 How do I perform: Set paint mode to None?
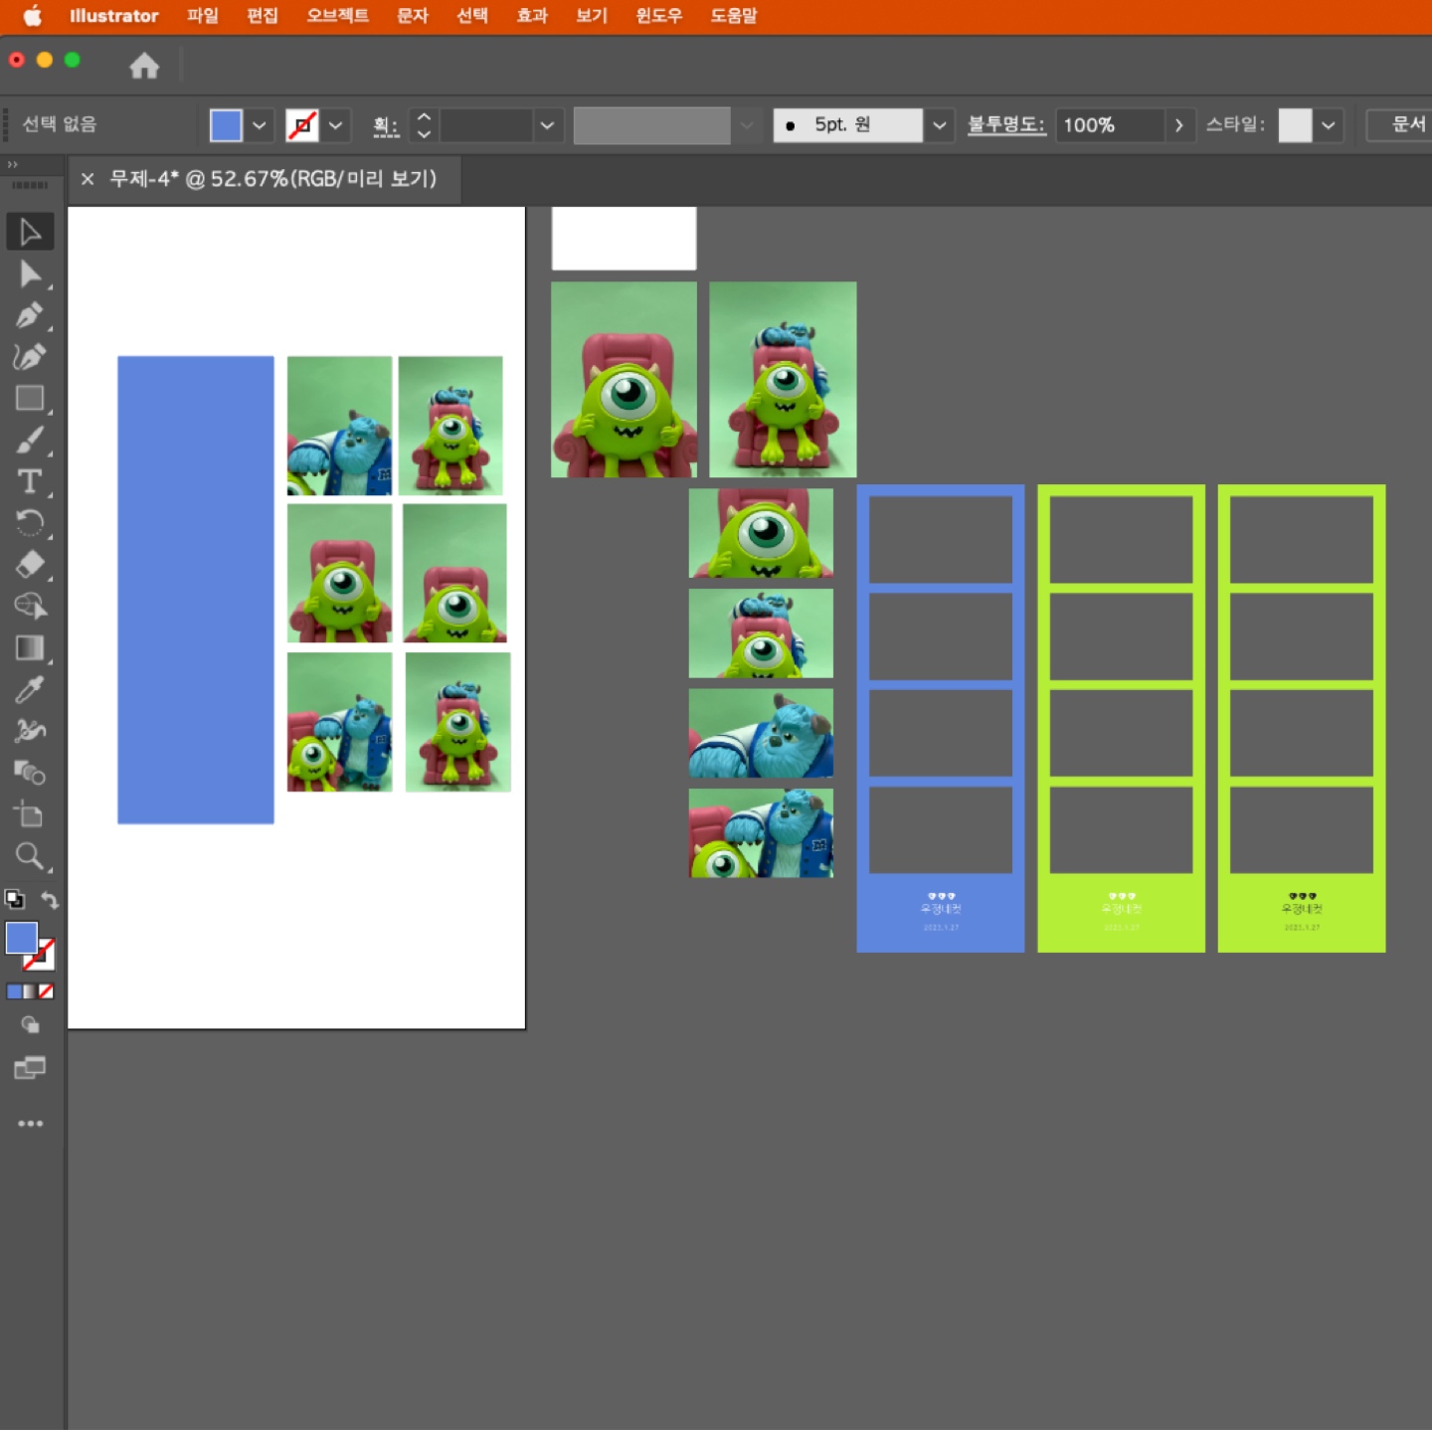(46, 991)
